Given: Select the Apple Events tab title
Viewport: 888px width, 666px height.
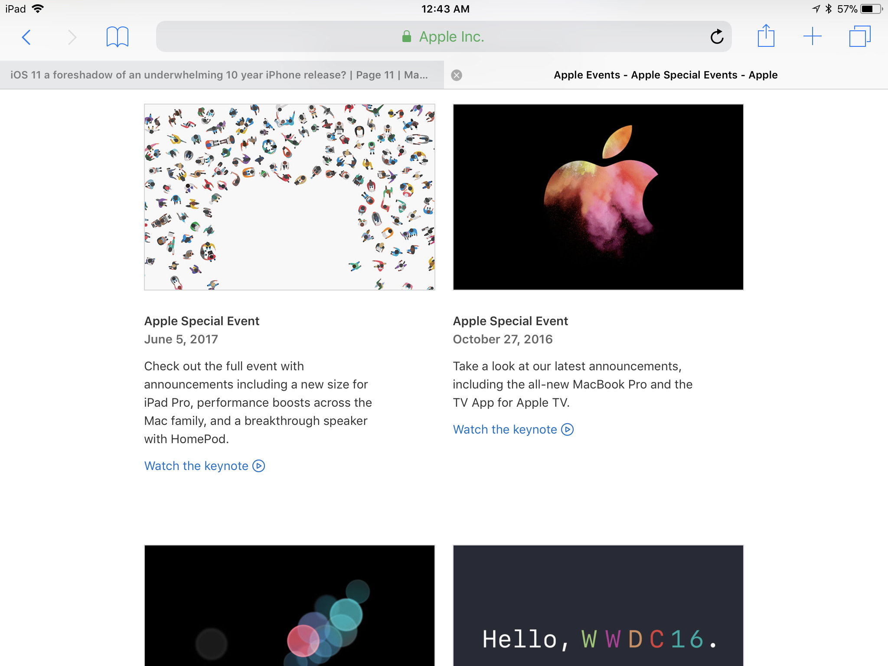Looking at the screenshot, I should coord(666,75).
